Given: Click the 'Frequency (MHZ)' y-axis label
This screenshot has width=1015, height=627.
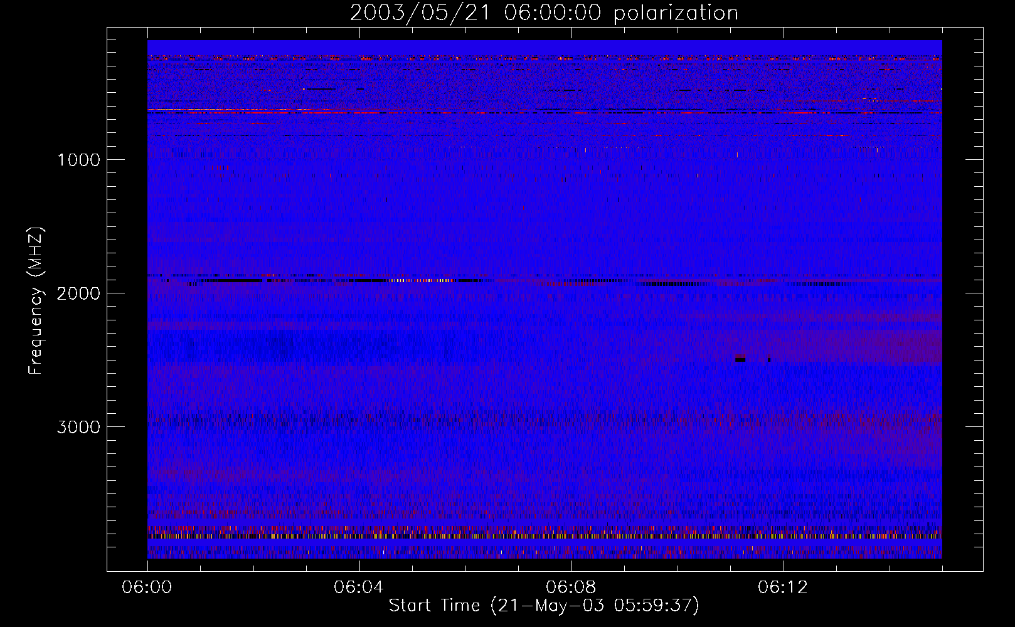Looking at the screenshot, I should click(36, 301).
